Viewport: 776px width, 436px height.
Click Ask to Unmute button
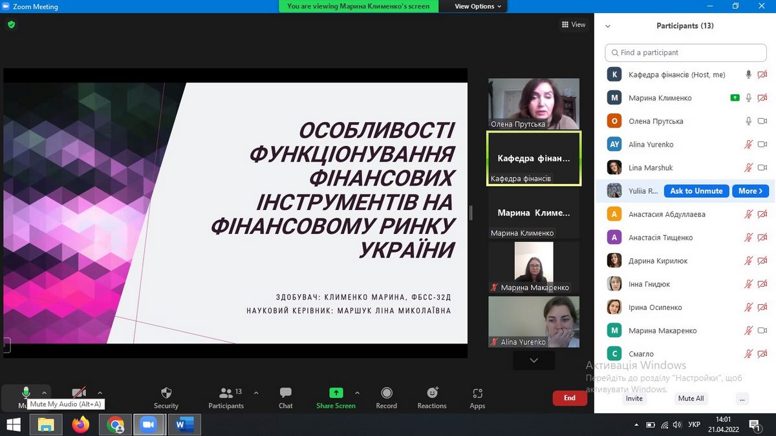pyautogui.click(x=696, y=191)
